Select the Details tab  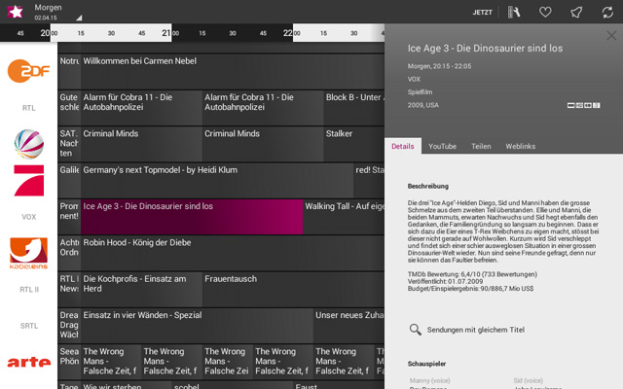pos(403,146)
